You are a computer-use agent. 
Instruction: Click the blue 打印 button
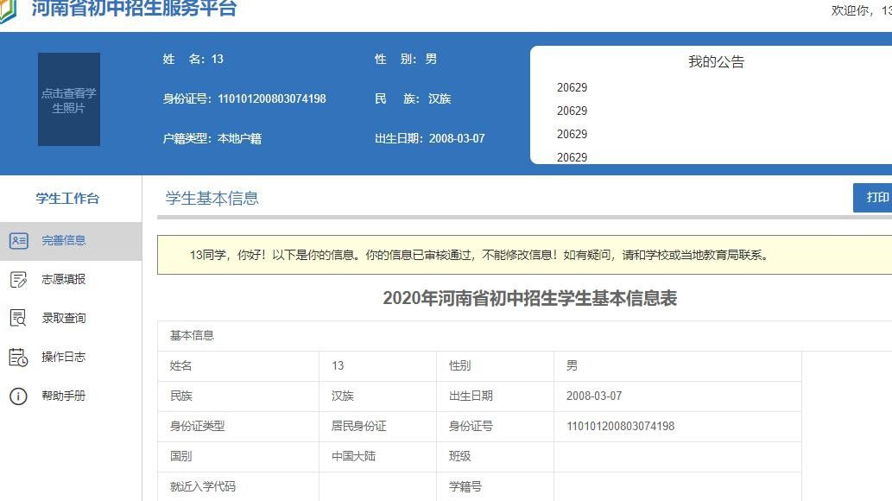pyautogui.click(x=876, y=198)
